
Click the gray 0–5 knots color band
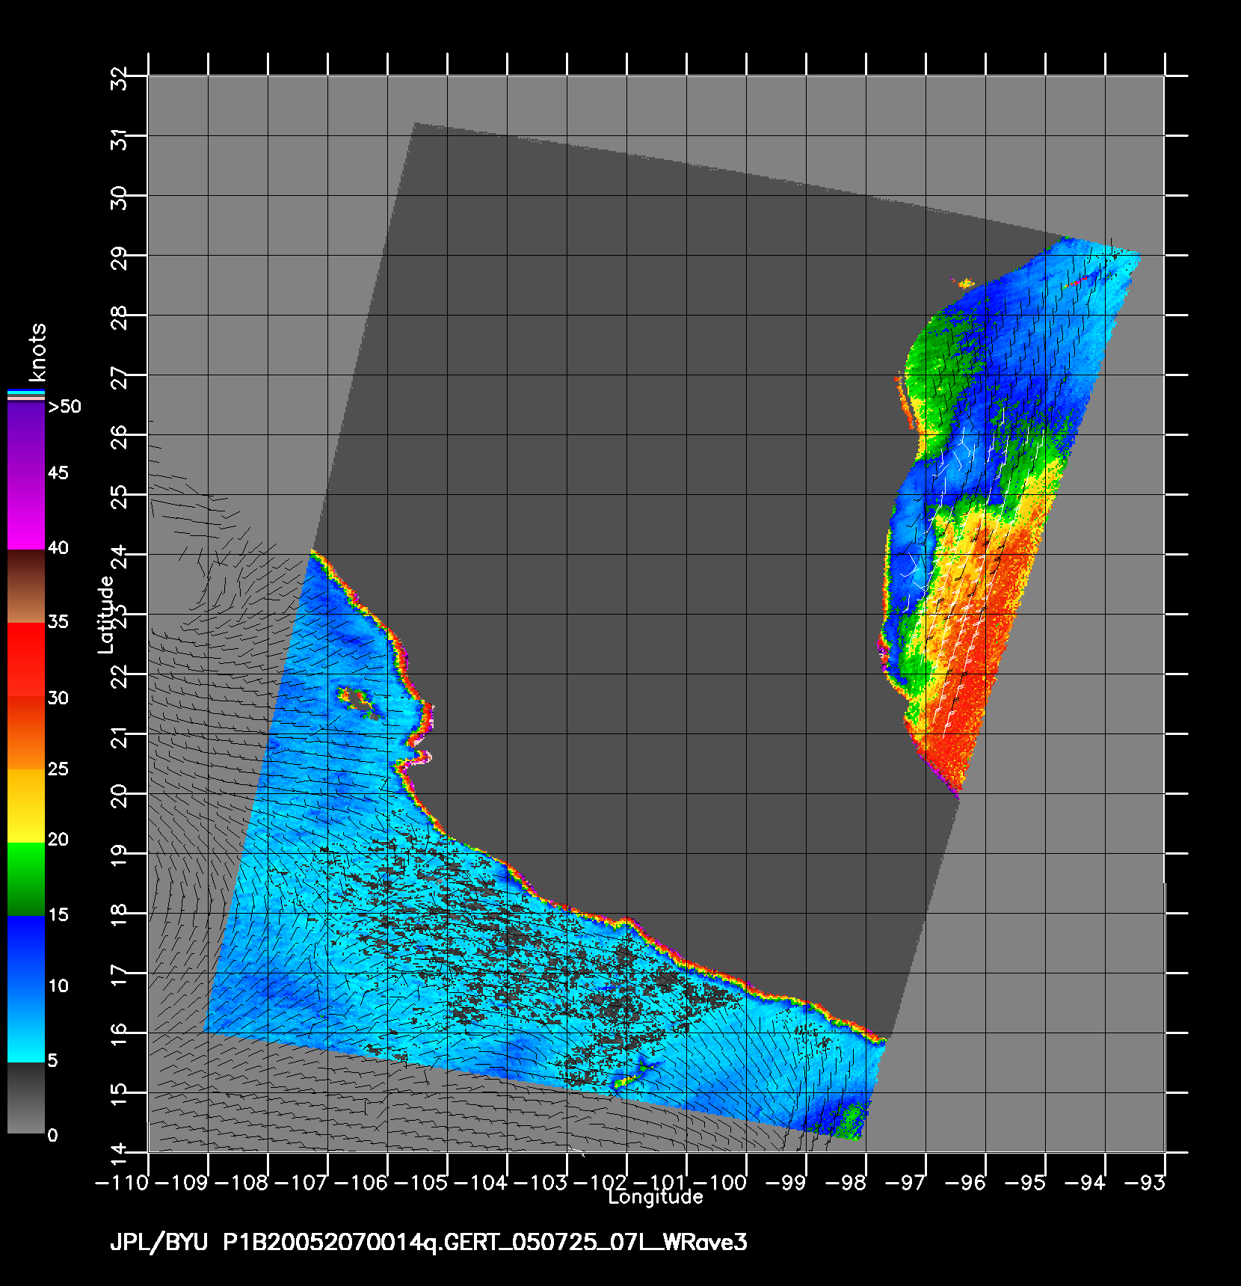point(26,1098)
